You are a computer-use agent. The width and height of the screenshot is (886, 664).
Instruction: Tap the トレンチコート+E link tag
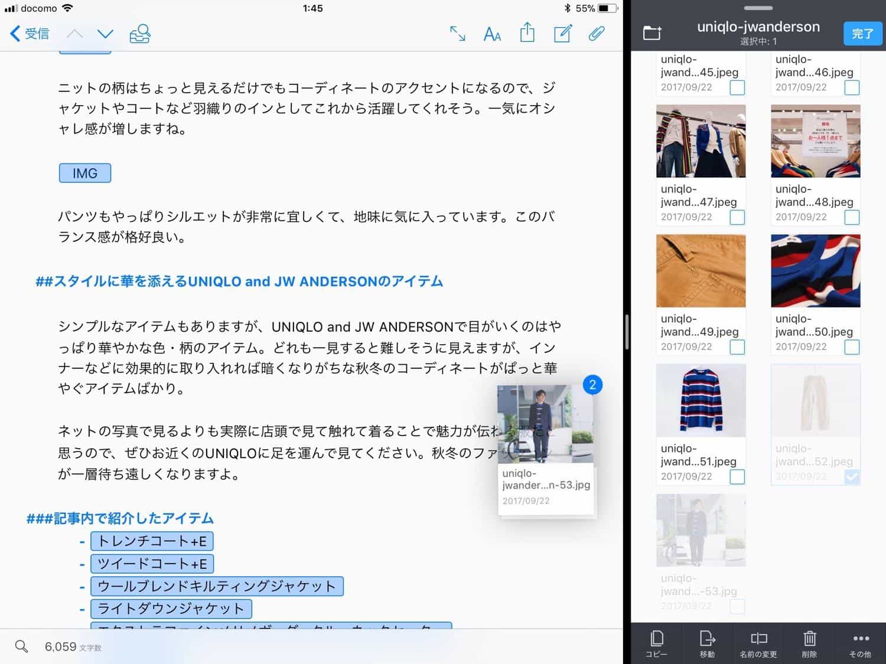tap(152, 541)
